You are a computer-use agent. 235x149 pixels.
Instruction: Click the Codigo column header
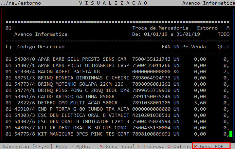tap(26, 47)
